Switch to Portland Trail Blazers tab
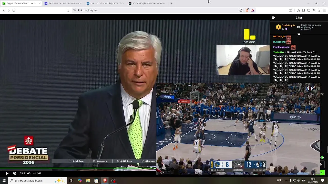 (147, 3)
